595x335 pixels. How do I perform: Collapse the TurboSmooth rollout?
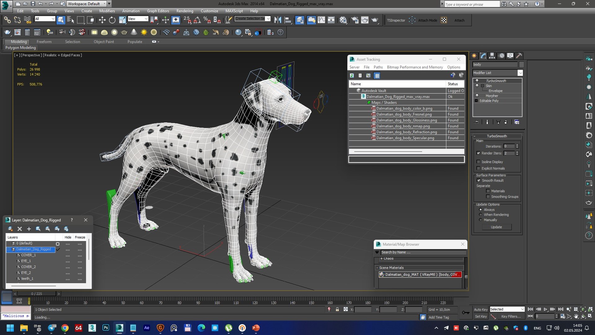click(x=497, y=136)
